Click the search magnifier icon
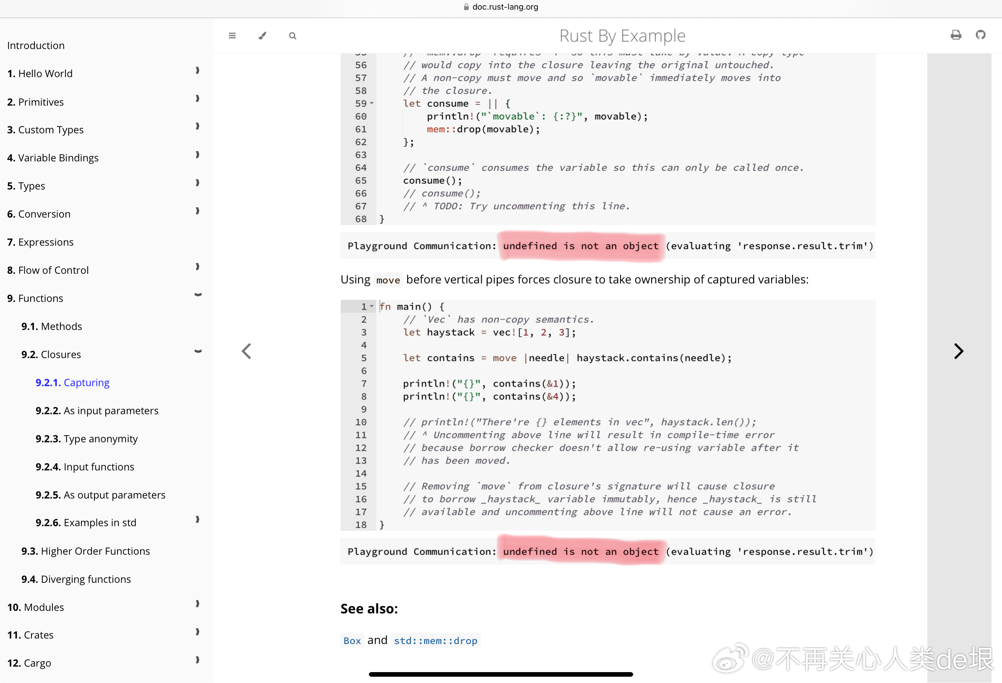Screen dimensions: 1002x683 point(292,36)
